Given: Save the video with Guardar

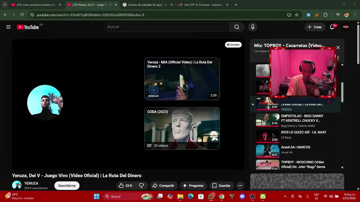Looking at the screenshot, I should (221, 186).
